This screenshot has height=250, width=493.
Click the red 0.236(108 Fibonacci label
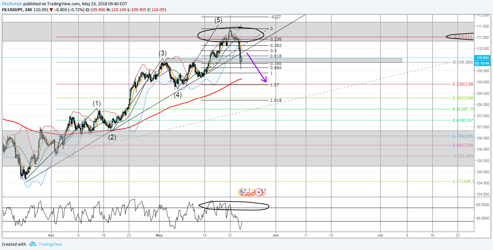tap(463, 84)
